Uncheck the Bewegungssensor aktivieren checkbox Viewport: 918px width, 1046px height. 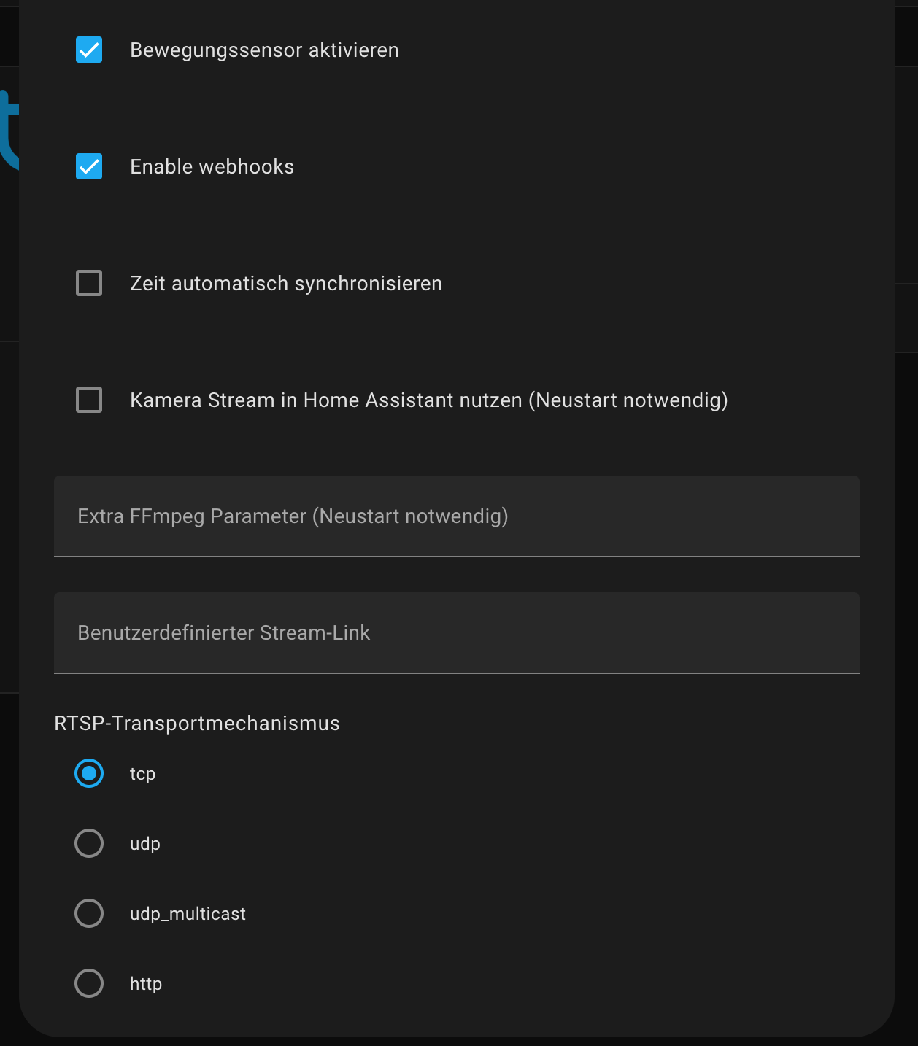(x=89, y=50)
